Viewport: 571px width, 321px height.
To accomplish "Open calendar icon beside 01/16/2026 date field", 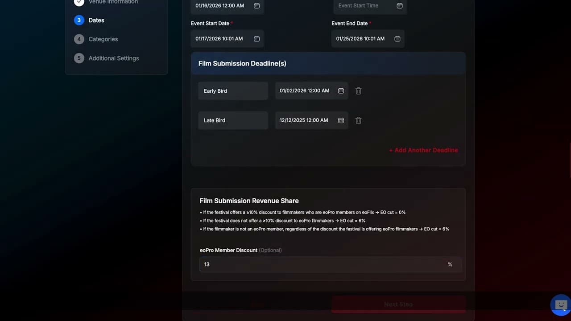I will [x=257, y=6].
